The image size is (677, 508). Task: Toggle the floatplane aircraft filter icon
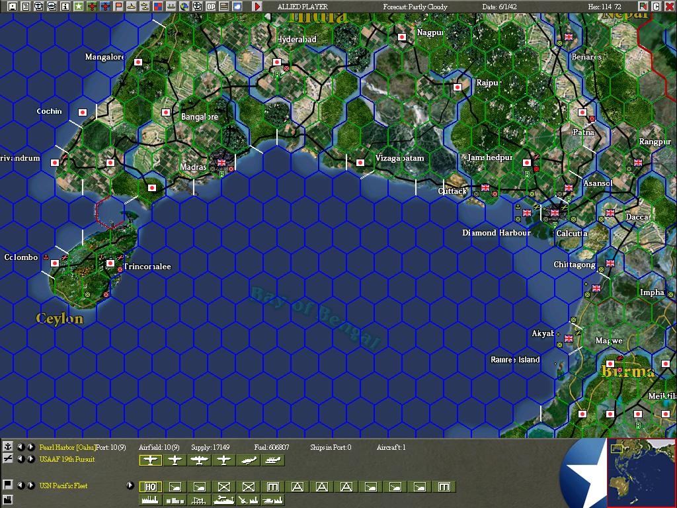point(273,460)
